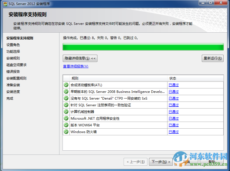Viewport: 230px width, 171px height.
Task: Open the 已通过 link for 合成活动模板库(ATL)
Action: (x=173, y=85)
